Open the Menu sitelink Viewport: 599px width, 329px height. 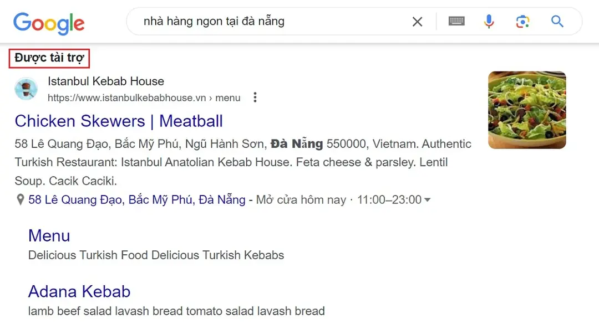[49, 236]
